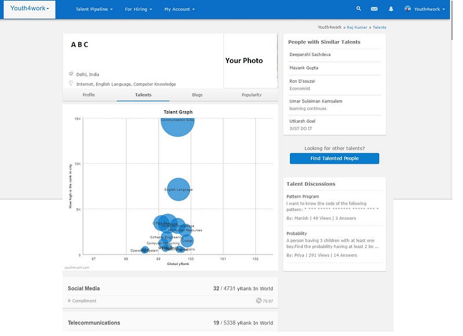Click the Compliment link under Social Media
The height and width of the screenshot is (336, 463).
[84, 301]
